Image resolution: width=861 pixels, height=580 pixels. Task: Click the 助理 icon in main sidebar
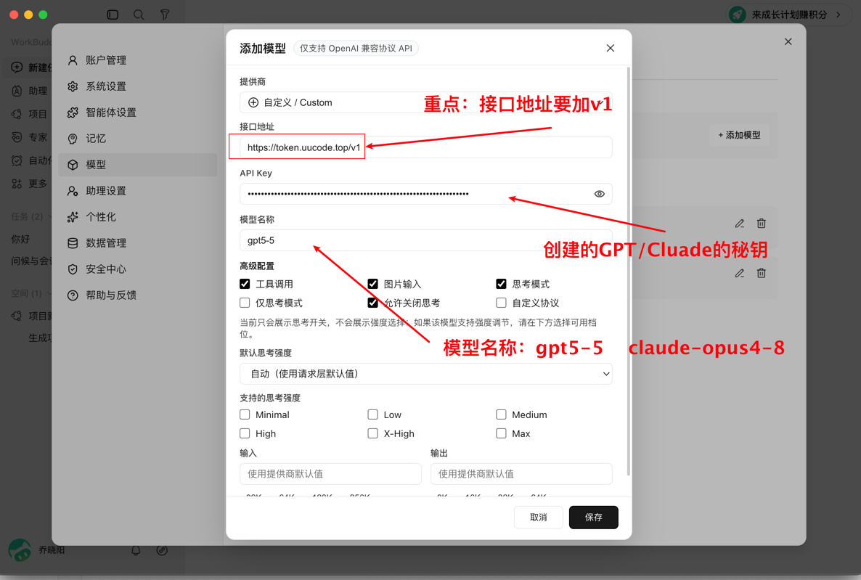tap(17, 91)
